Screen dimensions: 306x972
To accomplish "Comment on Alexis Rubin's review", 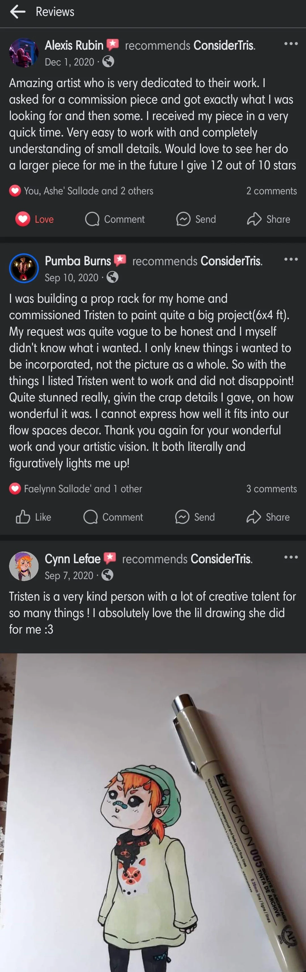I will [x=115, y=219].
